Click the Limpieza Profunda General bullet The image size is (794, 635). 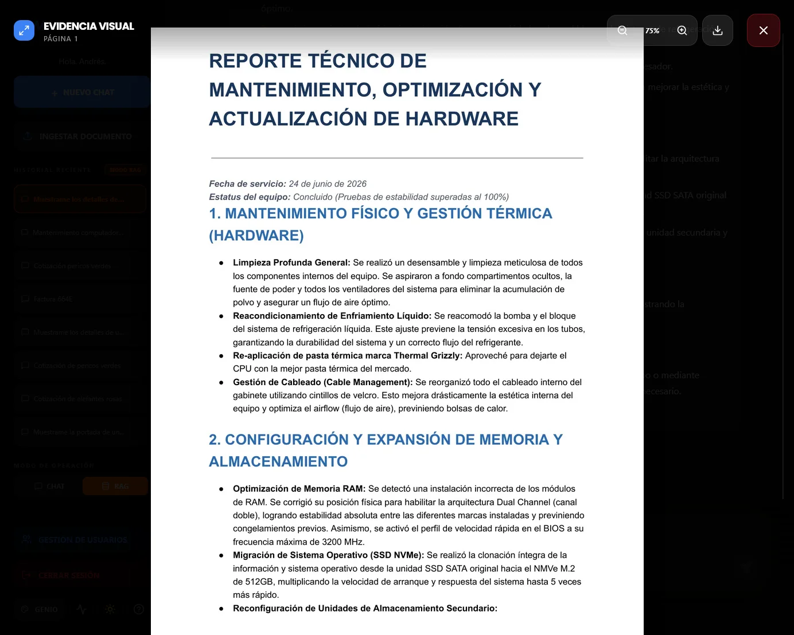pyautogui.click(x=408, y=283)
